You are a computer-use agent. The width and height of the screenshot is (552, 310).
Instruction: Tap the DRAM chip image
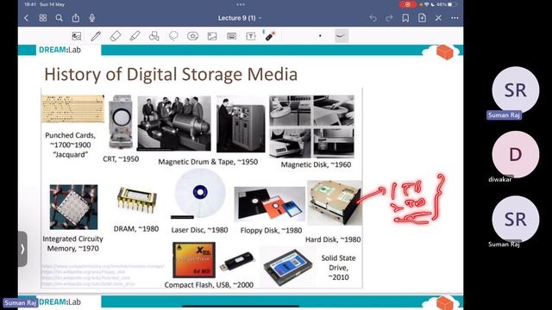136,200
